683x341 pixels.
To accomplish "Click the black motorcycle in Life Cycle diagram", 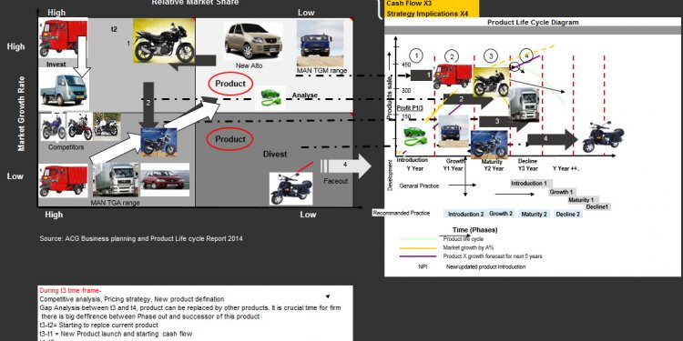I will click(x=491, y=82).
